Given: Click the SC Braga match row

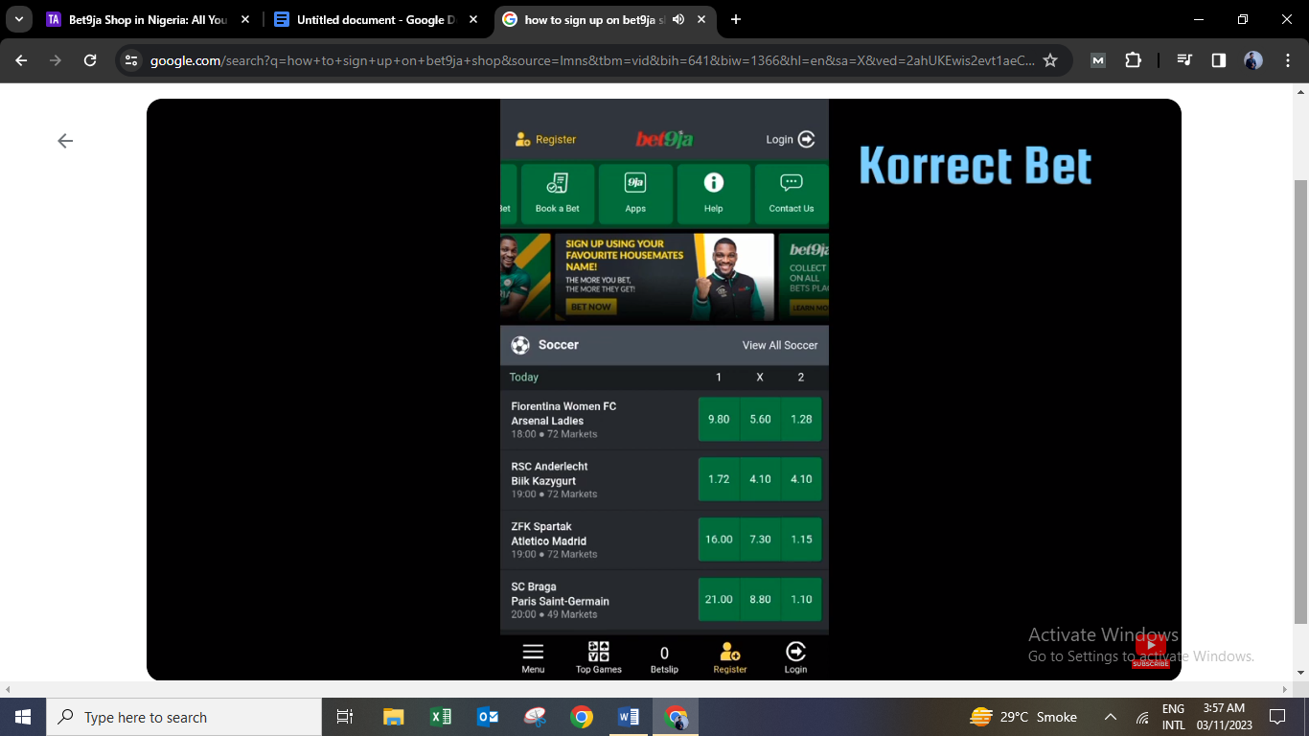Looking at the screenshot, I should click(664, 600).
